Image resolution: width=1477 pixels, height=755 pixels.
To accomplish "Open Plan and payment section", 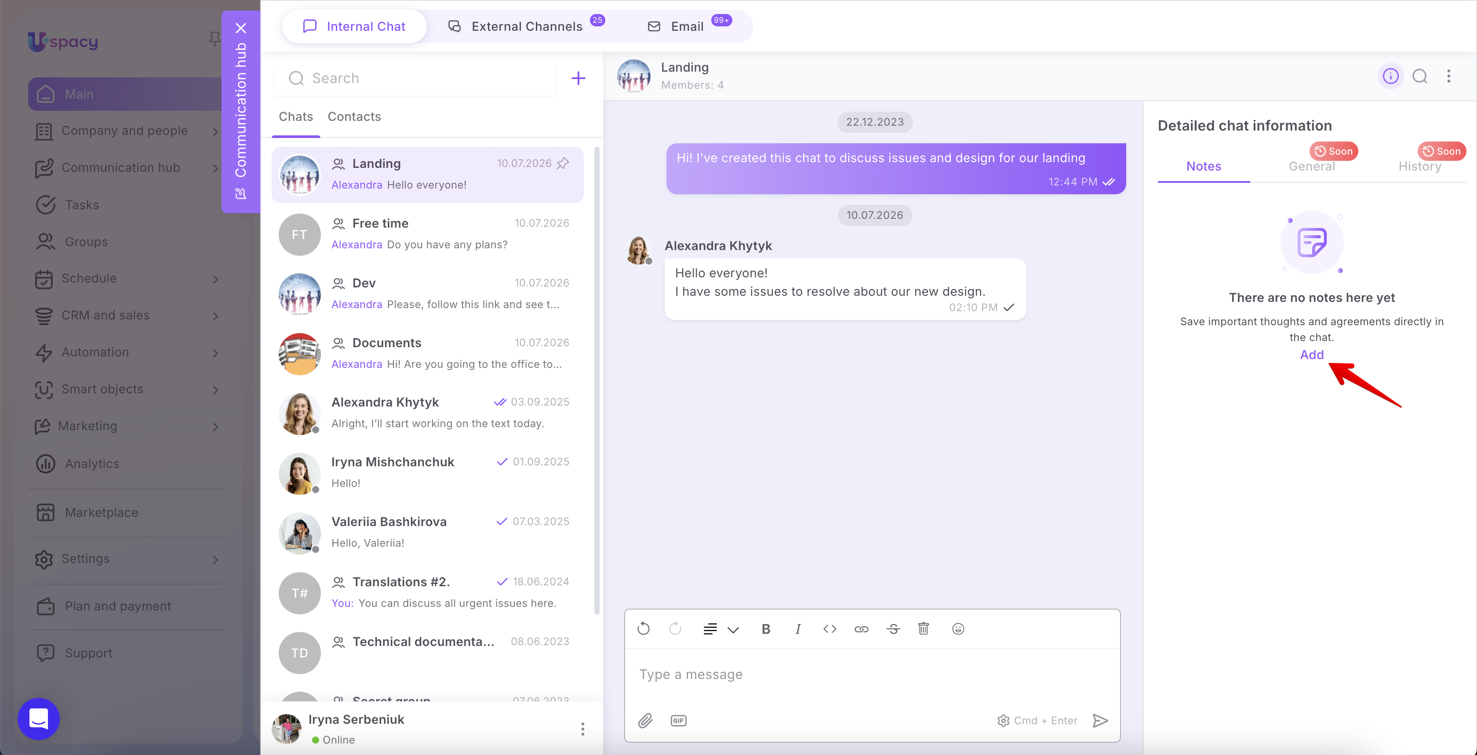I will coord(117,606).
